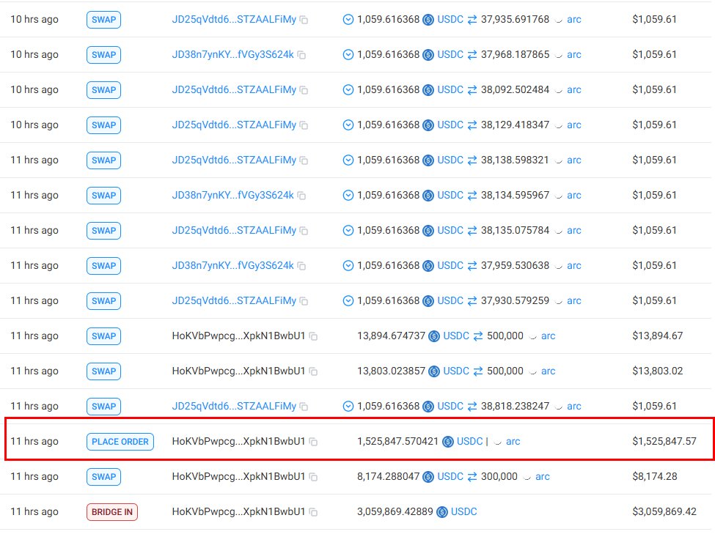Click the BRIDGE IN badge

point(112,512)
